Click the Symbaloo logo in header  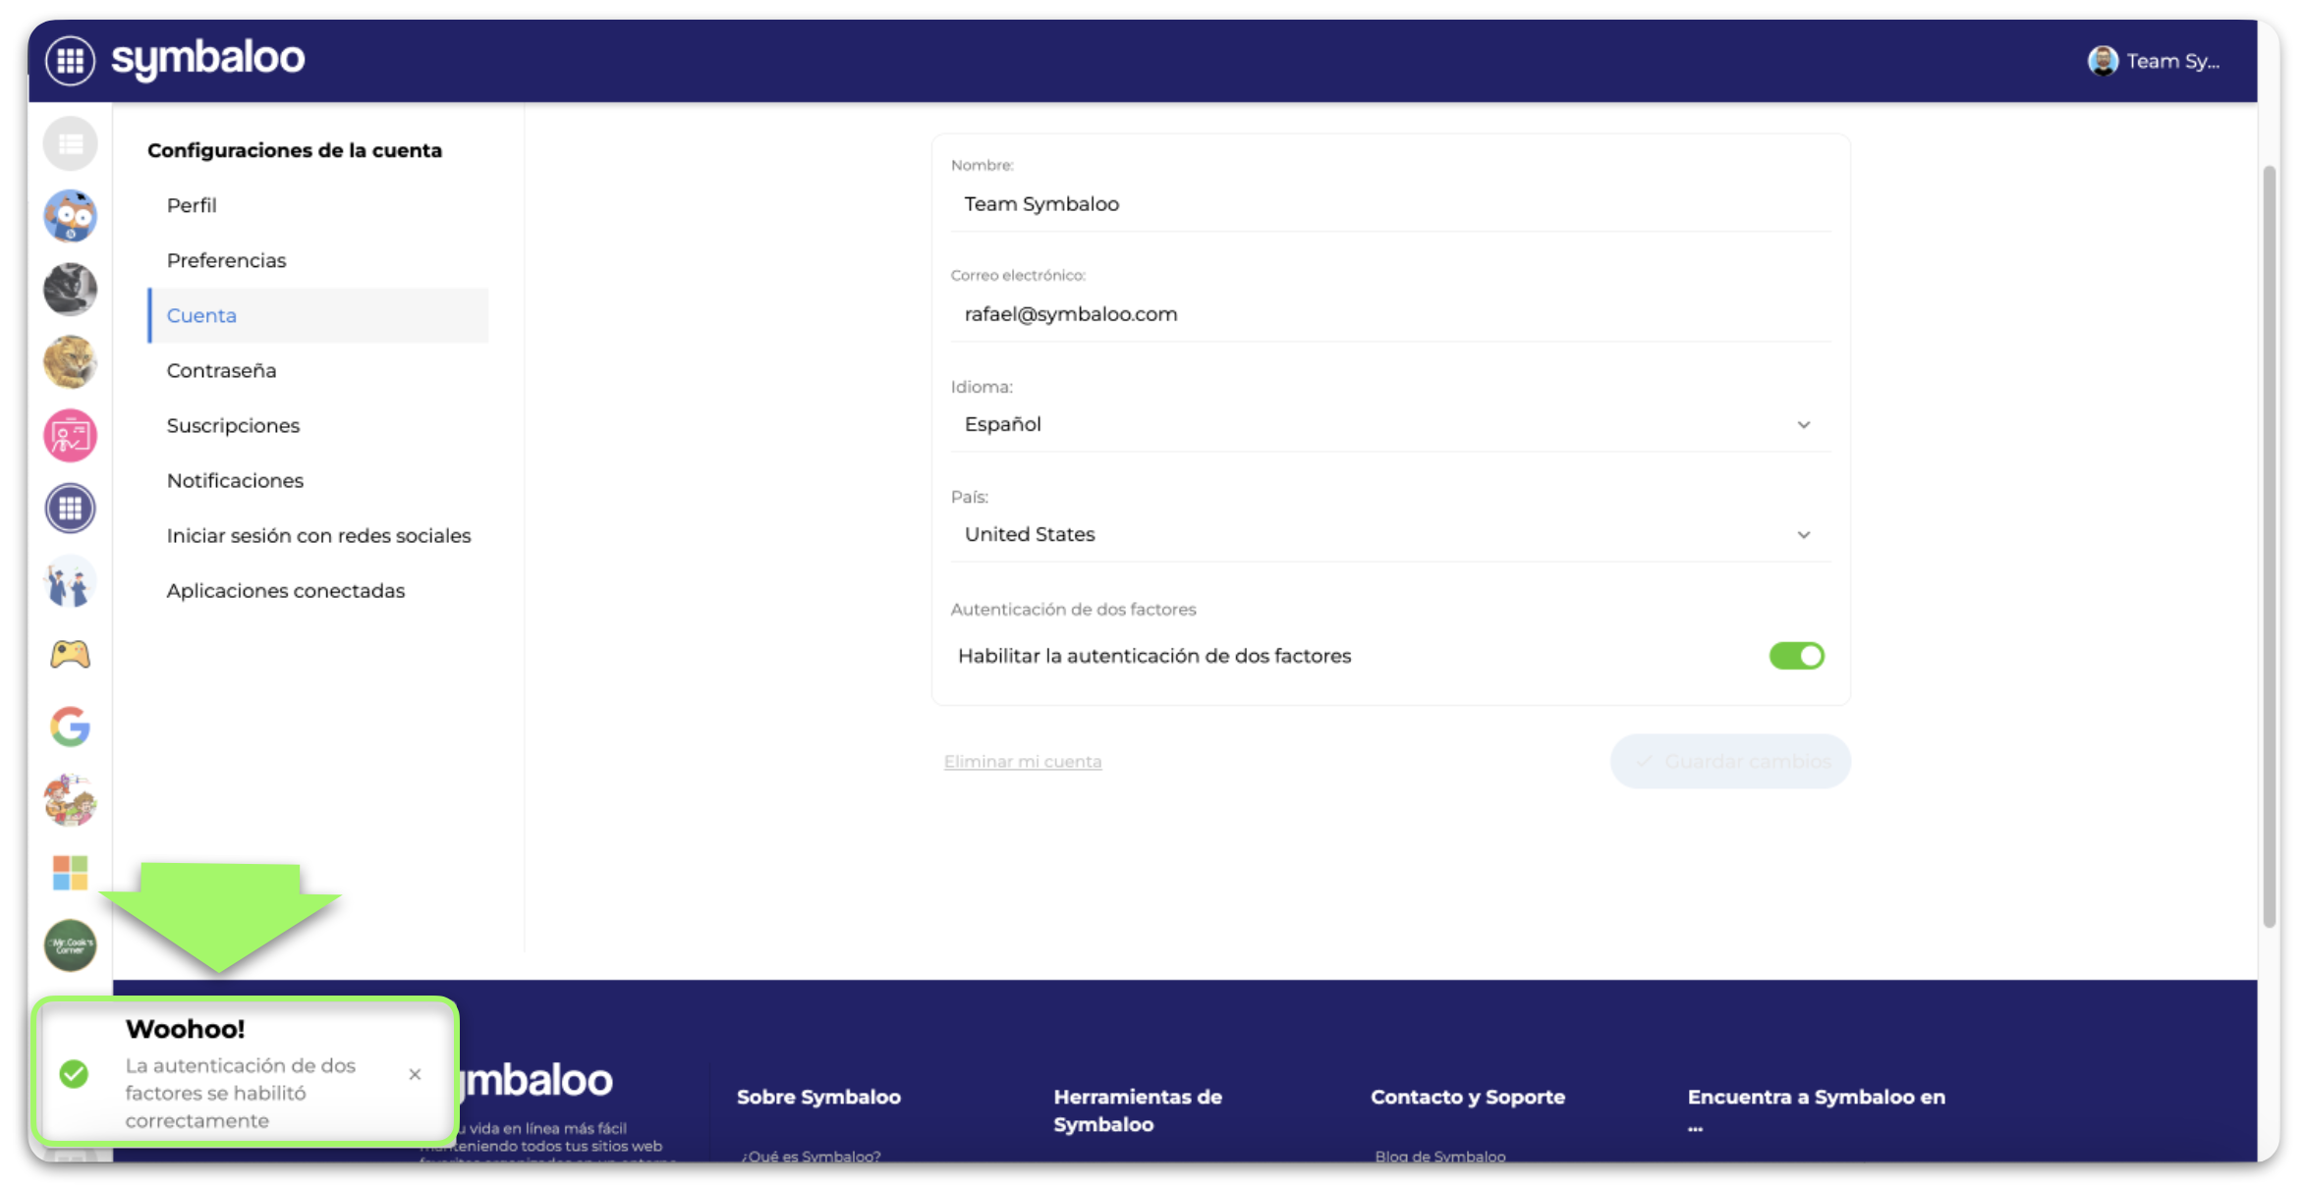(x=208, y=60)
